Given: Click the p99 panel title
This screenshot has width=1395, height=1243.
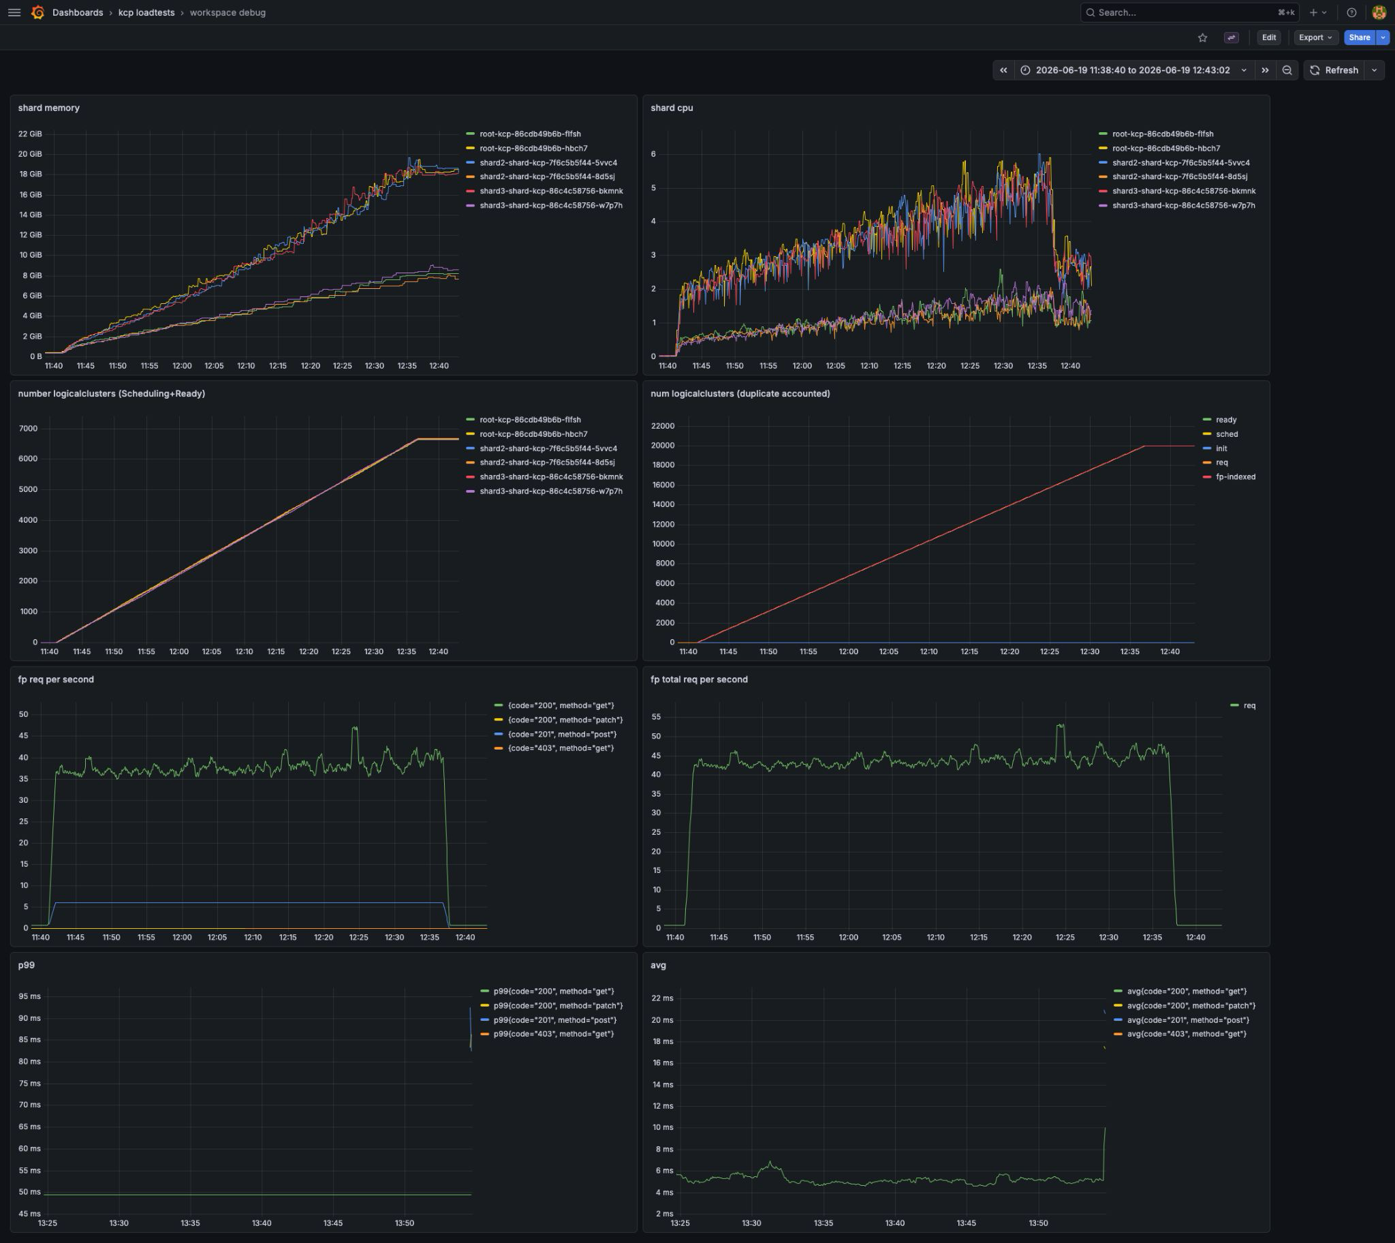Looking at the screenshot, I should coord(26,965).
